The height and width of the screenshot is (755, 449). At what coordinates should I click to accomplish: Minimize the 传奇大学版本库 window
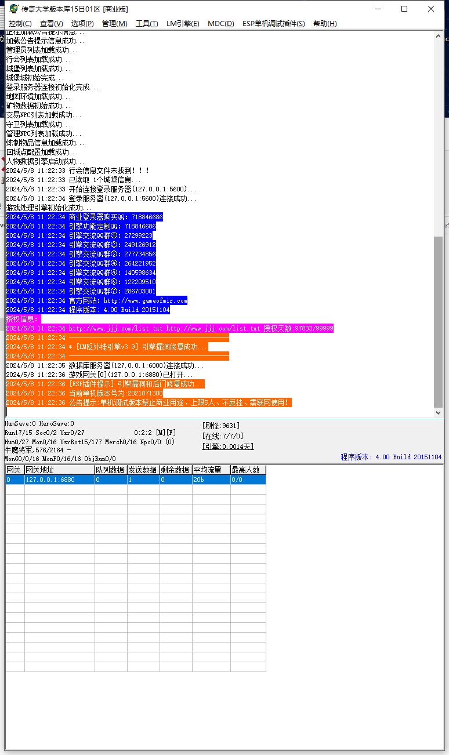[x=378, y=9]
